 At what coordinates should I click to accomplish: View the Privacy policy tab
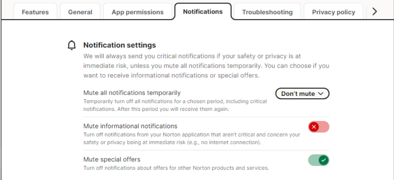click(x=334, y=12)
